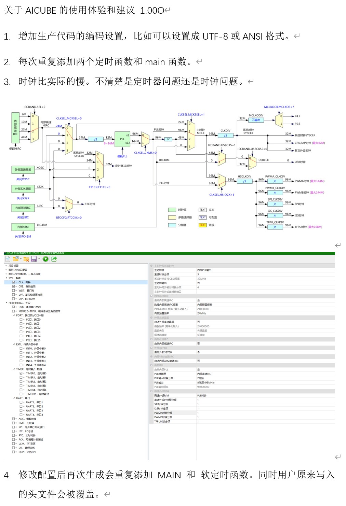
Task: Open dropdown arrow beside open folder icon
Action: (x=21, y=259)
